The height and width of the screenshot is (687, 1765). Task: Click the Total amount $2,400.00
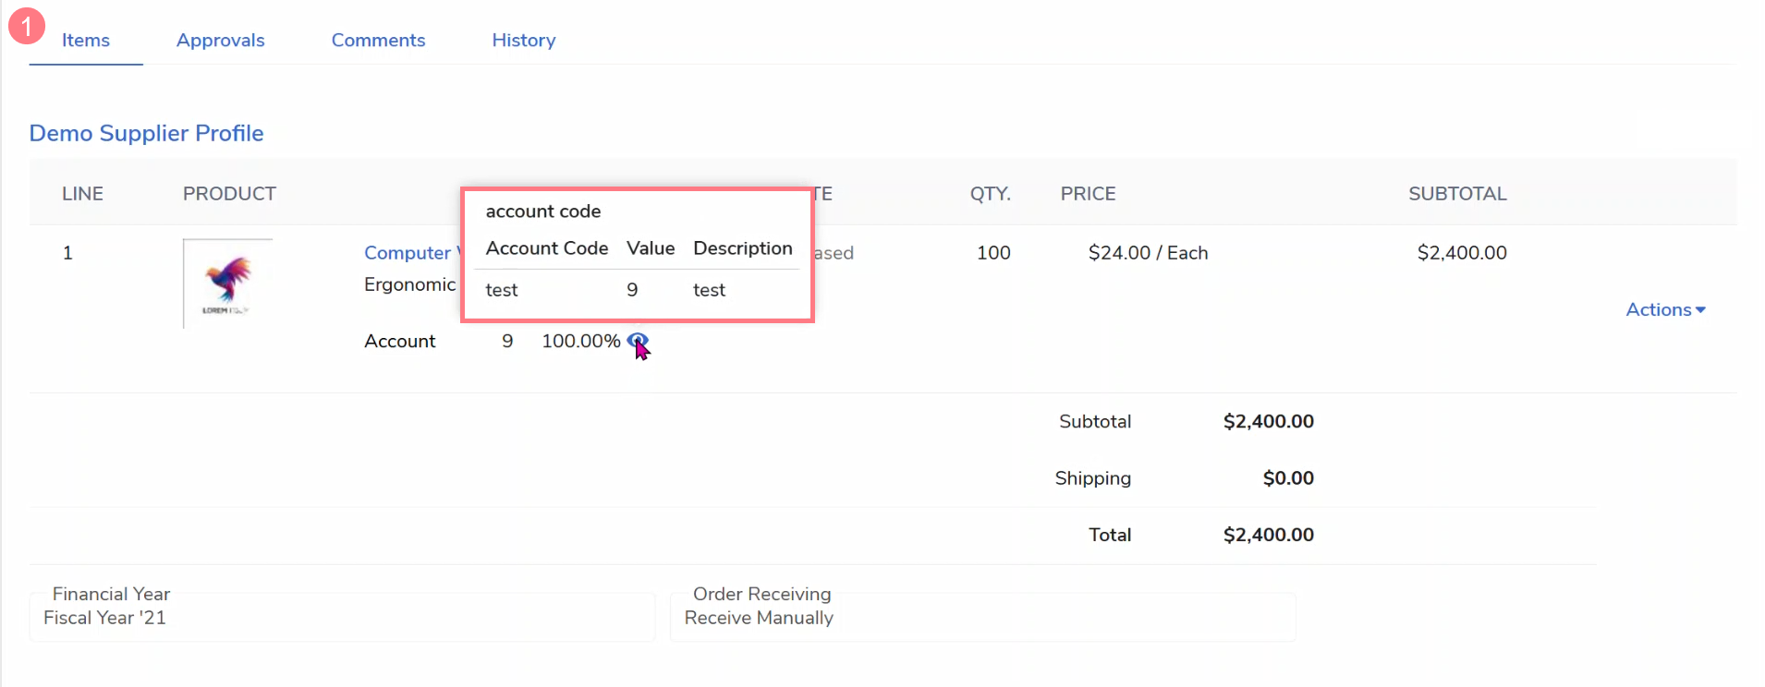pyautogui.click(x=1268, y=535)
